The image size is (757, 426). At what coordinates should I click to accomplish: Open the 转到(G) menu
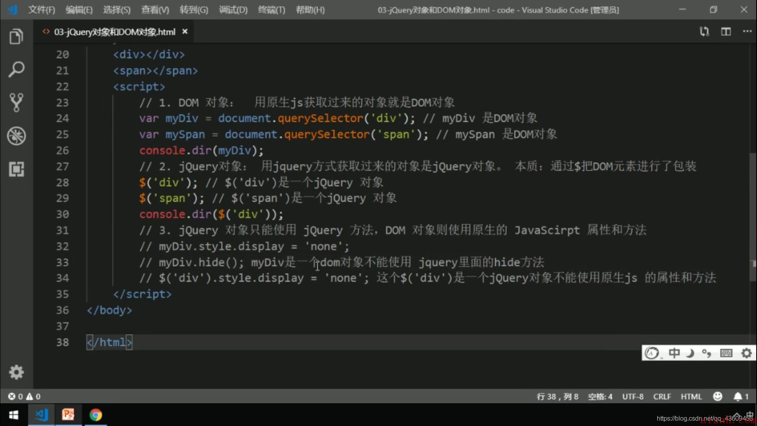coord(194,10)
